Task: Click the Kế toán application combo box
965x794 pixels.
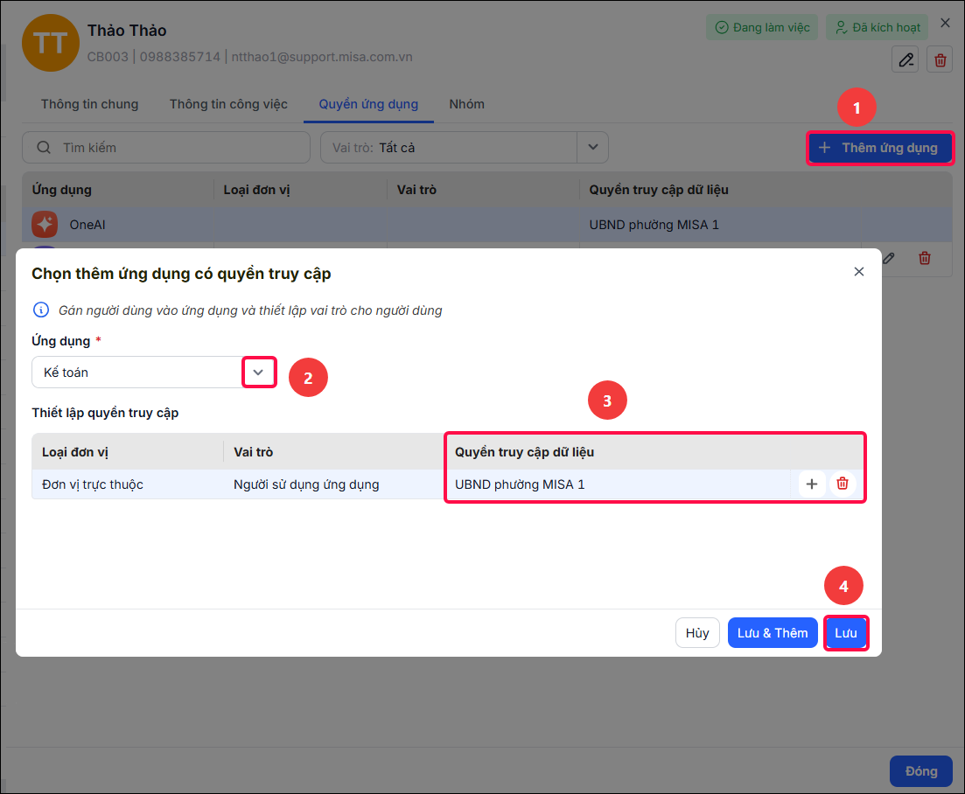Action: click(154, 373)
